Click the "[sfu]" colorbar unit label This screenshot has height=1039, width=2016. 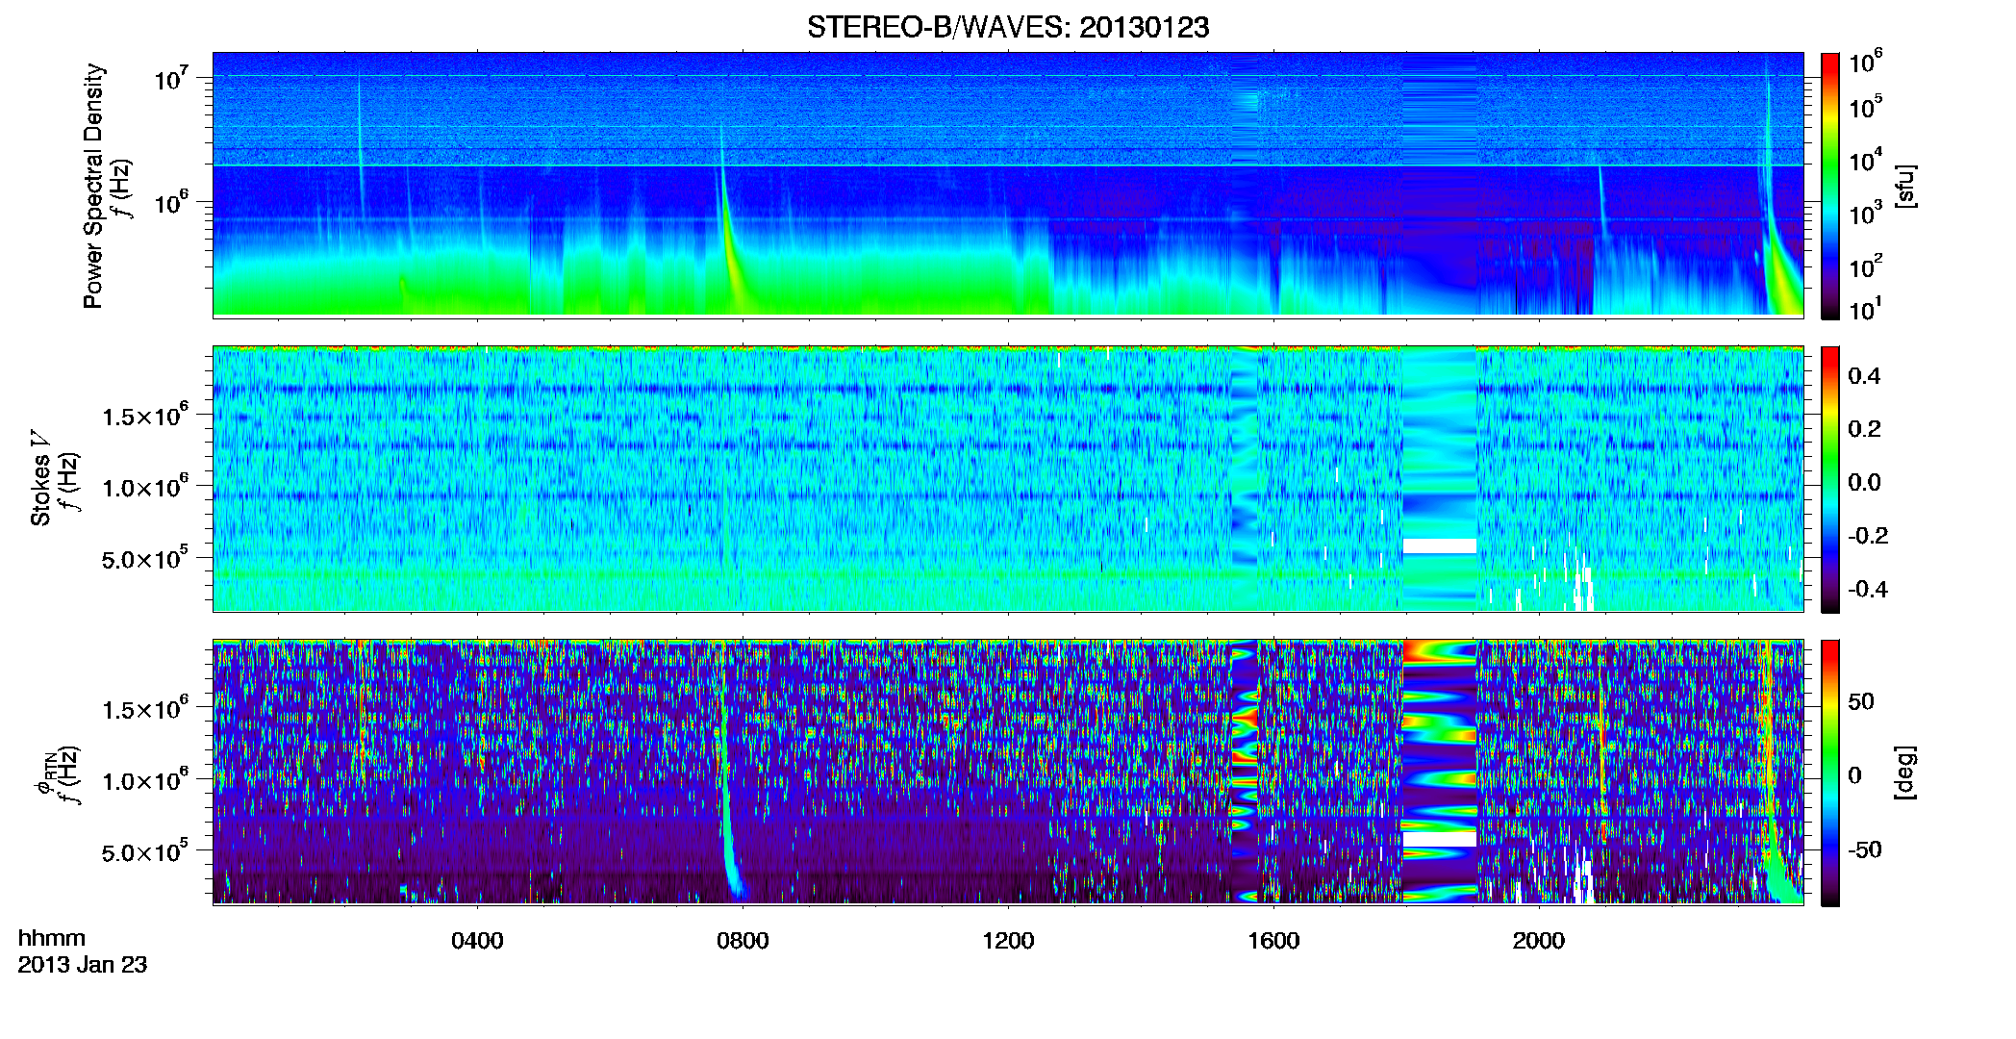click(x=1904, y=186)
